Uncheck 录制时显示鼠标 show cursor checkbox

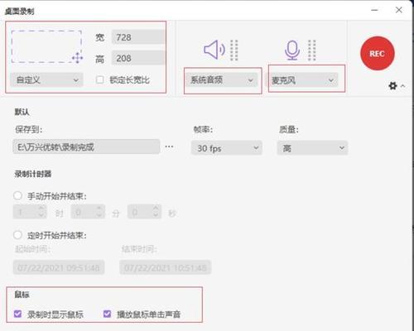point(17,314)
